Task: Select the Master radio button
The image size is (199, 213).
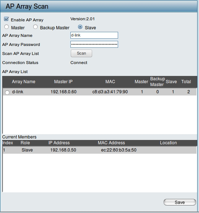Action: pos(7,27)
